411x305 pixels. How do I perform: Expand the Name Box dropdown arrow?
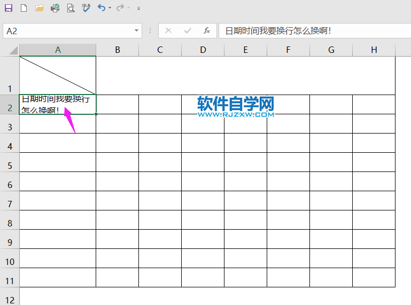tap(136, 30)
